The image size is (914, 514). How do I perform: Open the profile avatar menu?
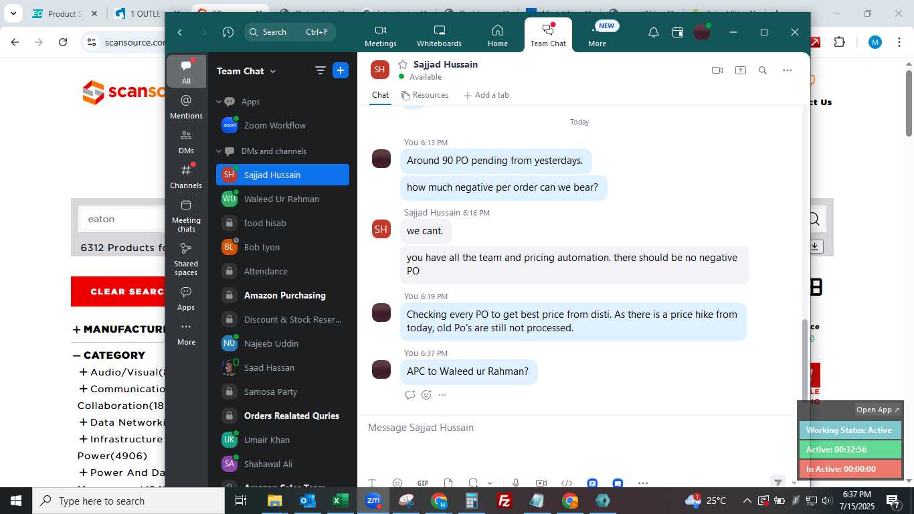pos(701,32)
